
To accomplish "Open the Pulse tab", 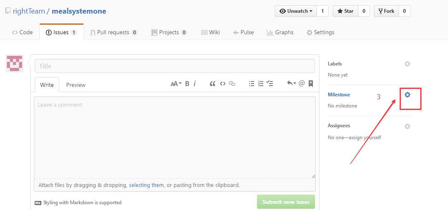I will (243, 33).
